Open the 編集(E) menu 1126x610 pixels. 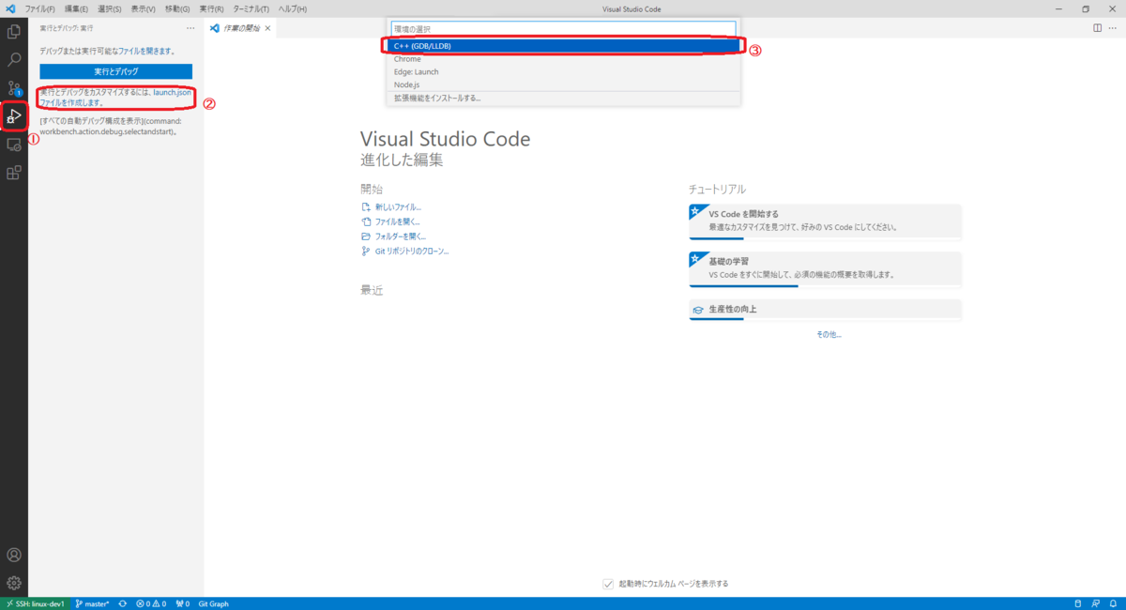[76, 8]
